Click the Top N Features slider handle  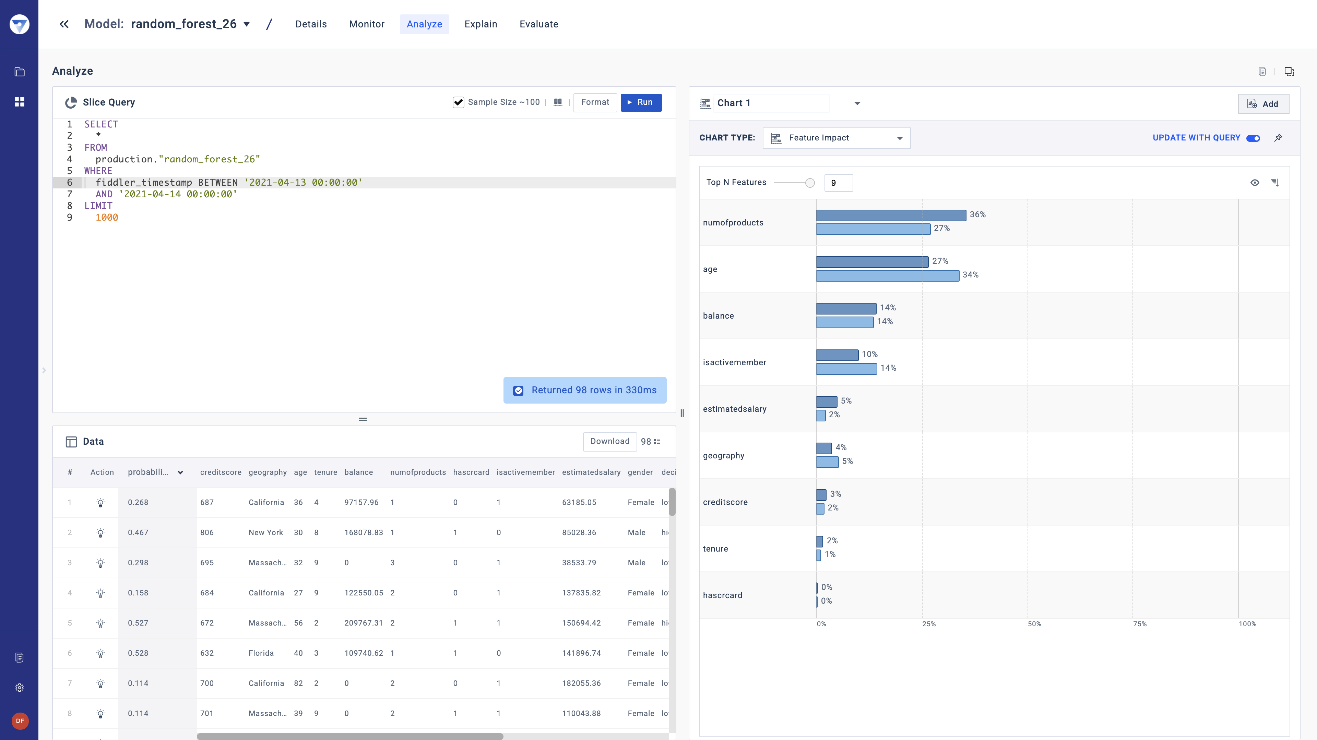click(810, 183)
